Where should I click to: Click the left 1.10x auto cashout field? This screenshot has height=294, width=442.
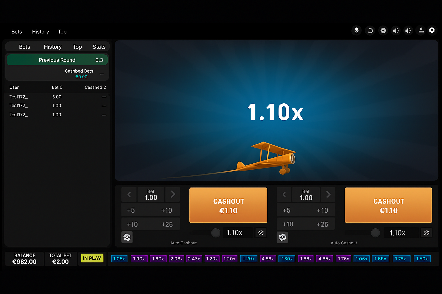[238, 233]
